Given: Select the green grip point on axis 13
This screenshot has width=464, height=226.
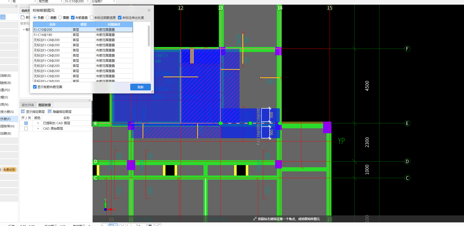Looking at the screenshot, I should click(221, 123).
